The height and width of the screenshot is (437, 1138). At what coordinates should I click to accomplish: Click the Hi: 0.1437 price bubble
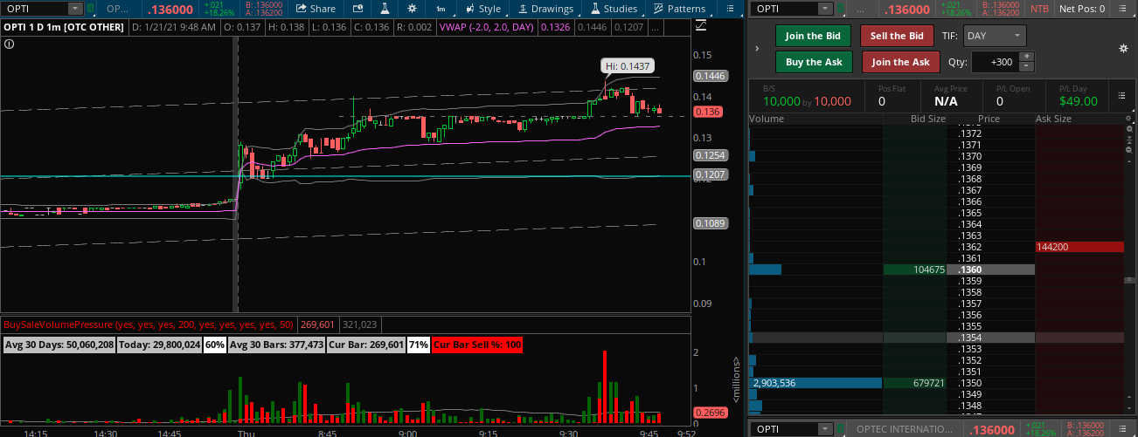point(627,65)
